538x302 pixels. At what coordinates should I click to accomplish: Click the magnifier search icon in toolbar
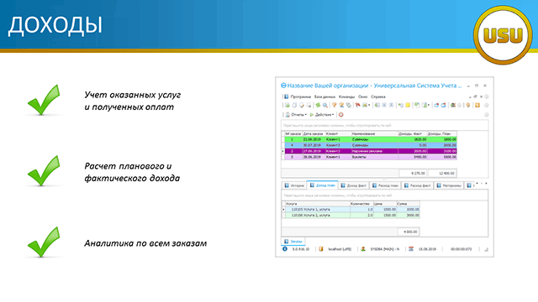coord(325,105)
